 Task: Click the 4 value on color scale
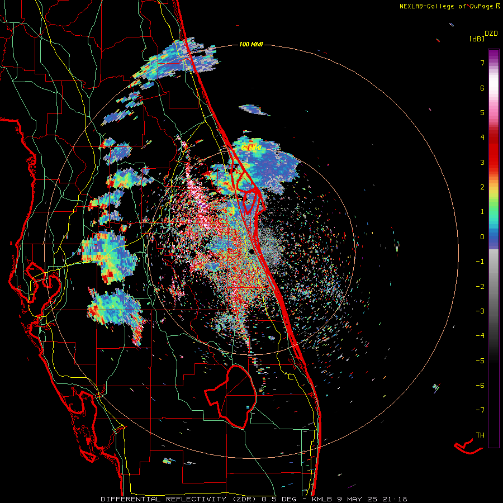pyautogui.click(x=482, y=137)
